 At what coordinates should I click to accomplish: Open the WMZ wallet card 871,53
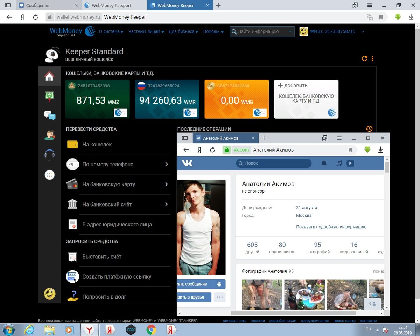[x=97, y=99]
